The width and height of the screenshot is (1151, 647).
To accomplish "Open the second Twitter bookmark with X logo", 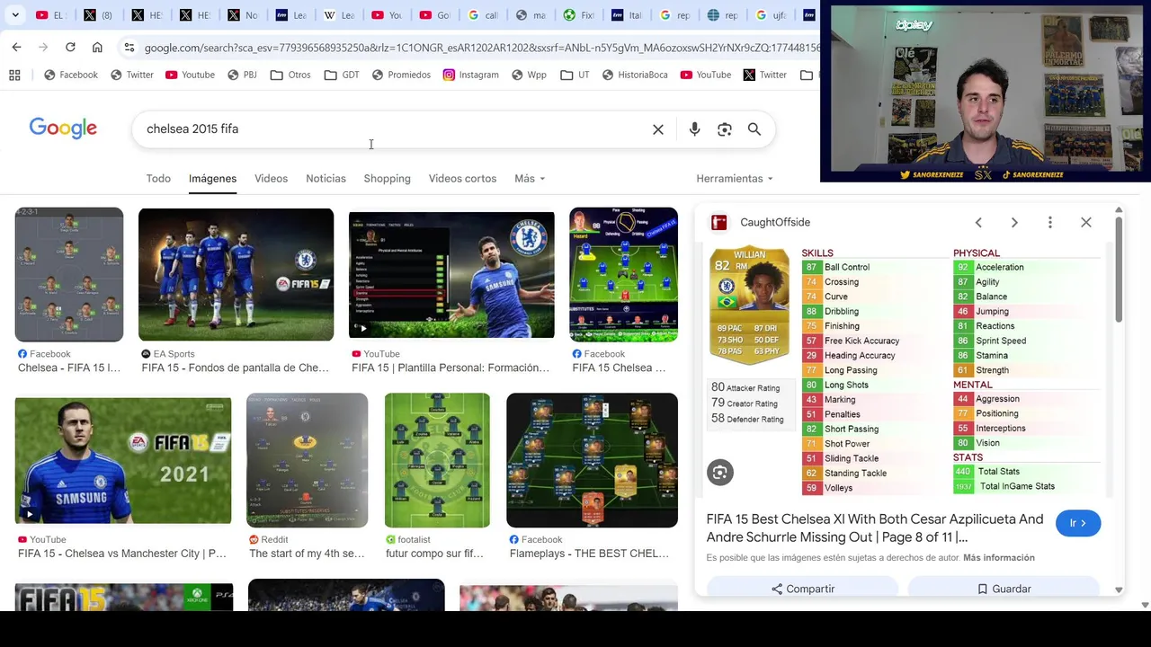I will coord(765,75).
